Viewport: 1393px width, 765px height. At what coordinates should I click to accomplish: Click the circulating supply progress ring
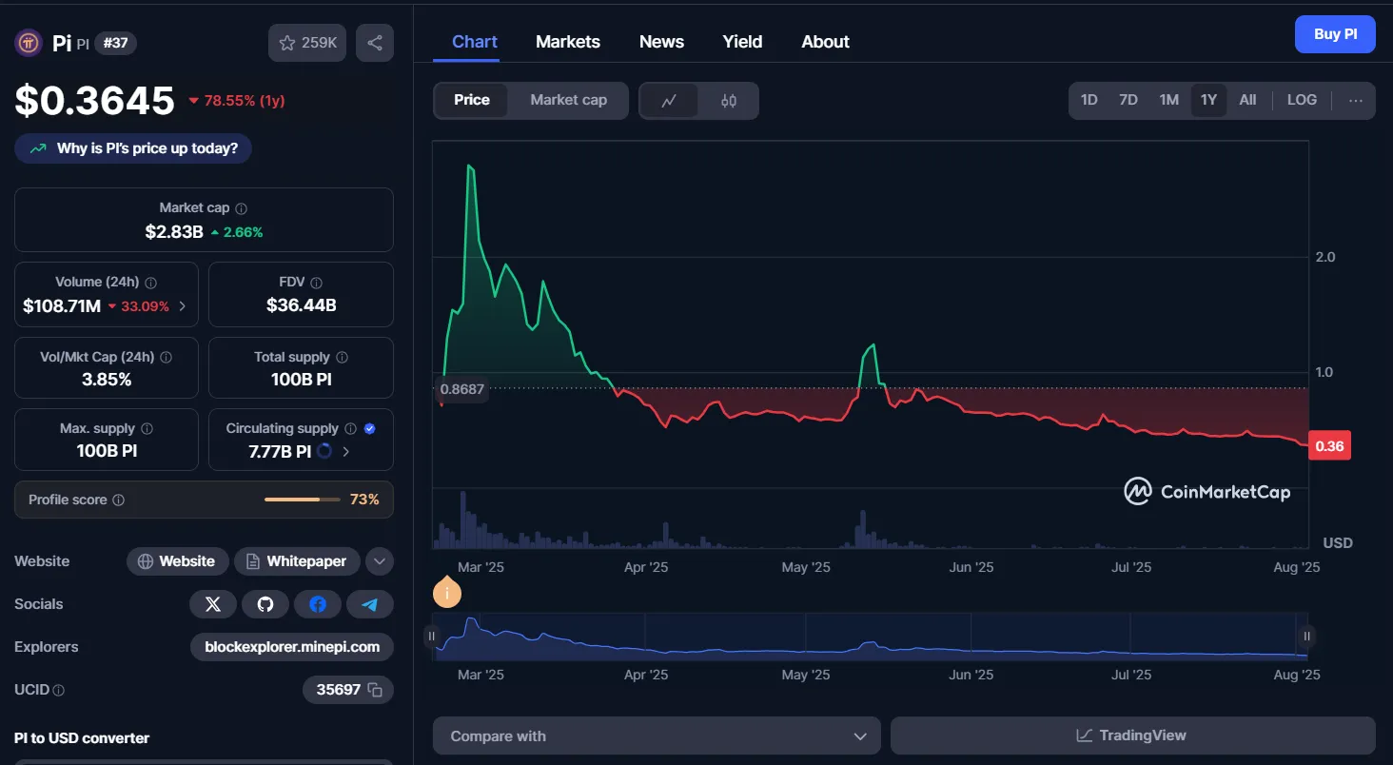point(324,451)
